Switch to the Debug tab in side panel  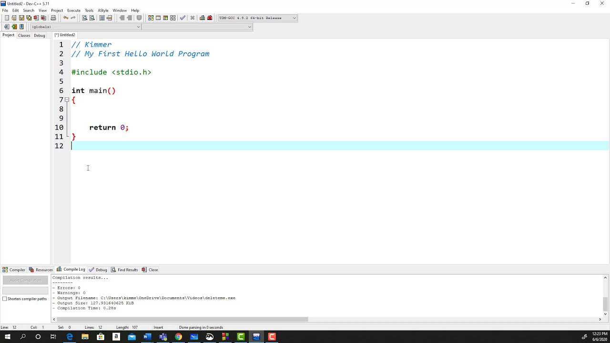click(x=40, y=35)
